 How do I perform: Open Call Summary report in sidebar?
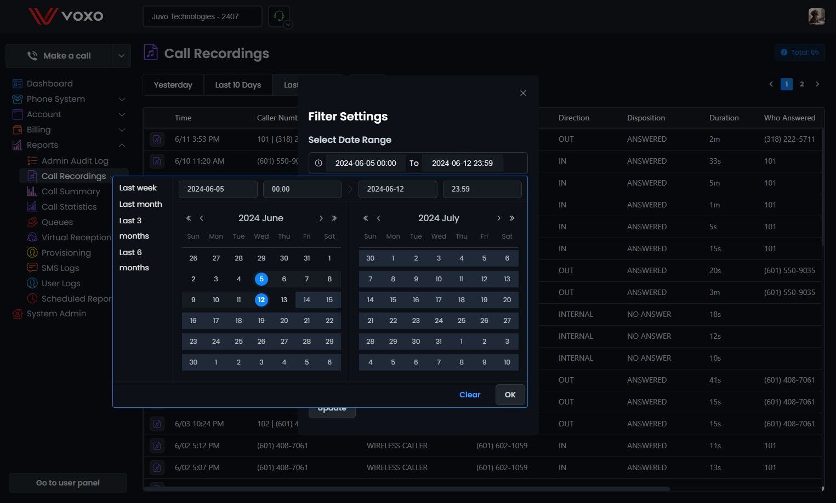click(71, 192)
